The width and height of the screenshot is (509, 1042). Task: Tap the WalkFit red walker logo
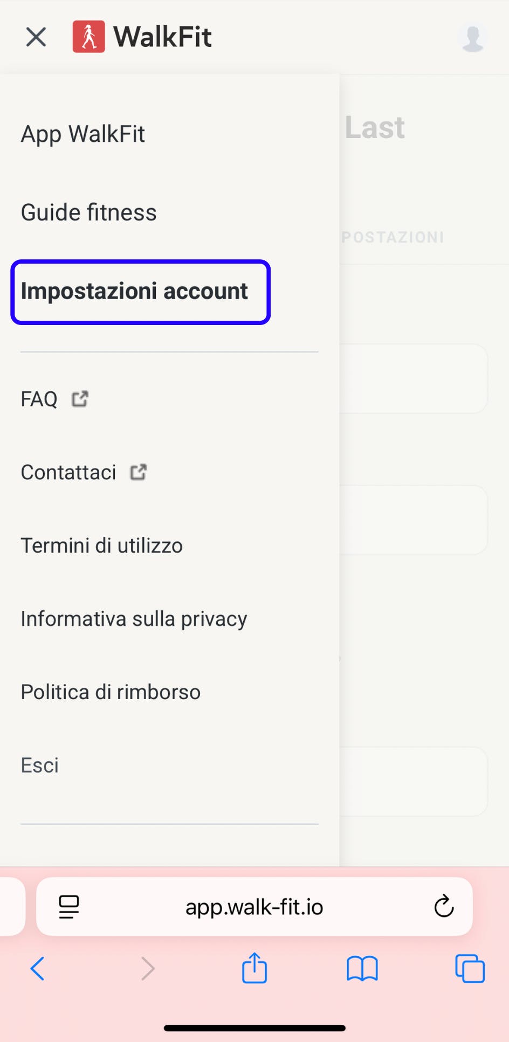pyautogui.click(x=89, y=37)
